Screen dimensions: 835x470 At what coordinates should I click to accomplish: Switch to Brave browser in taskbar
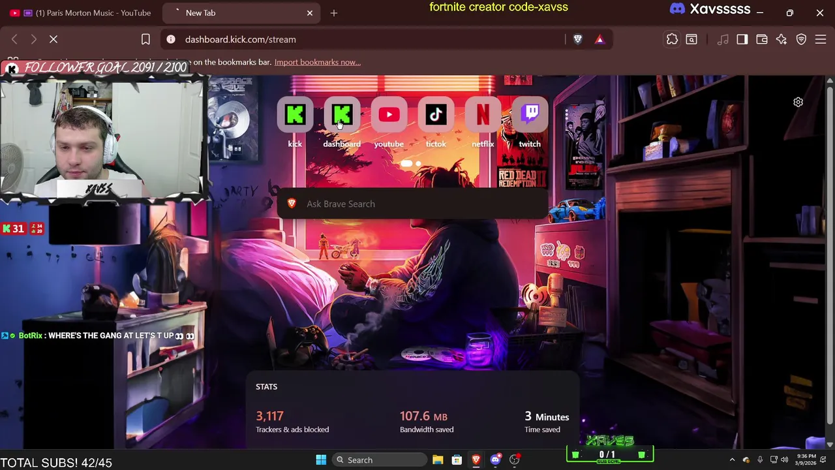(x=476, y=460)
